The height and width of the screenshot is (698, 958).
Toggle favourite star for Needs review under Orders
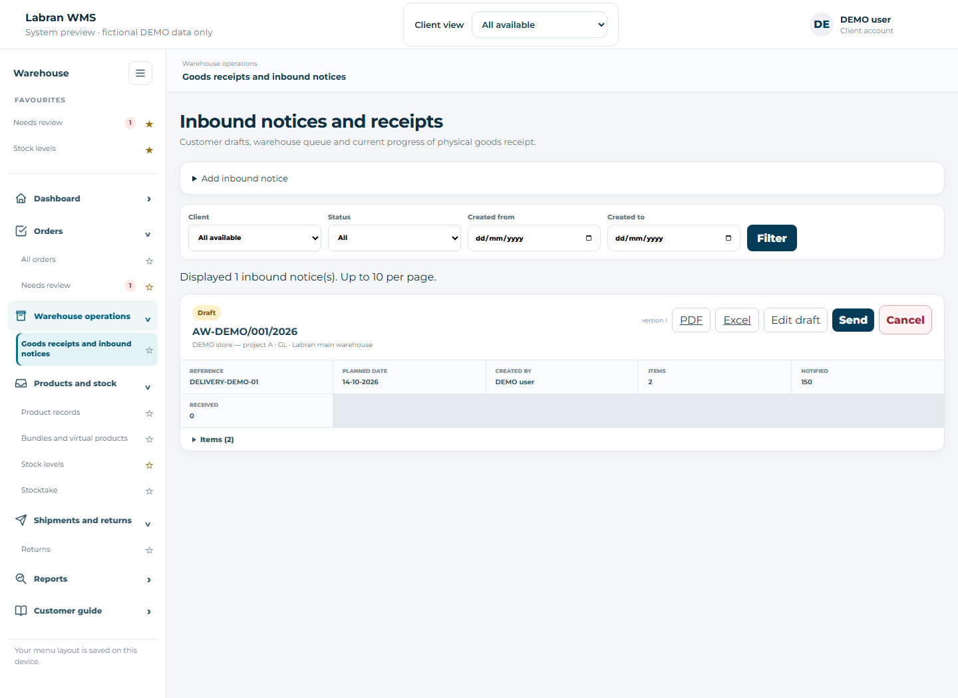(x=149, y=287)
